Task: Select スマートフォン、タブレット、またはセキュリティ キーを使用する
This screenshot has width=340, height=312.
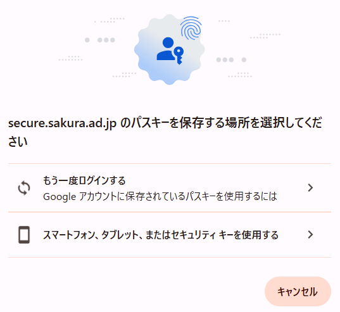Action: (160, 235)
